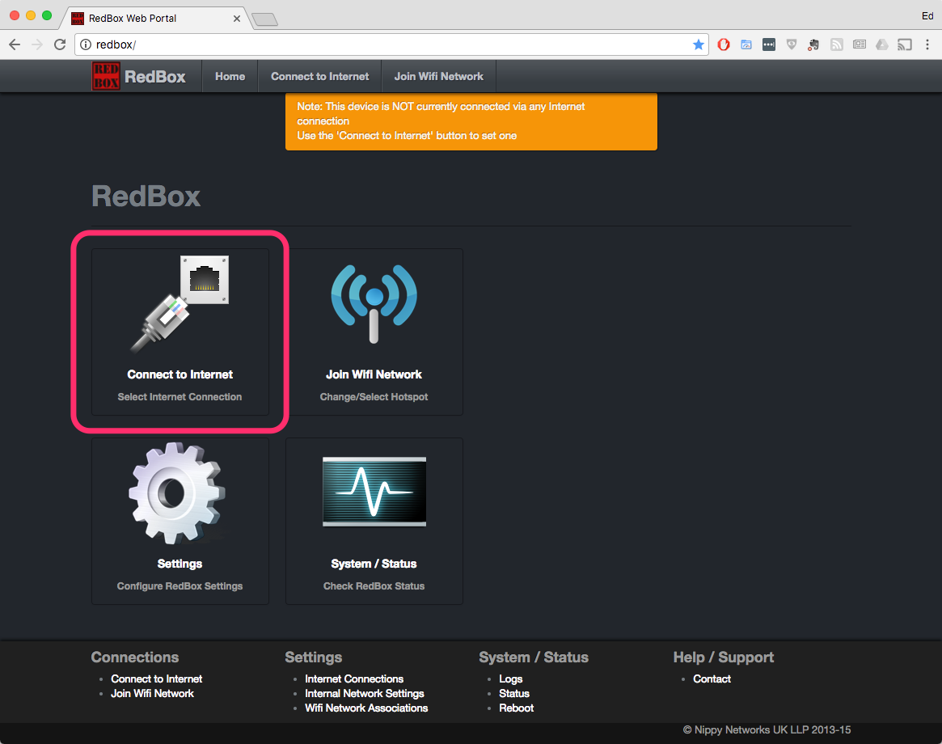Click the Ethernet cable Connect to Internet icon

180,304
